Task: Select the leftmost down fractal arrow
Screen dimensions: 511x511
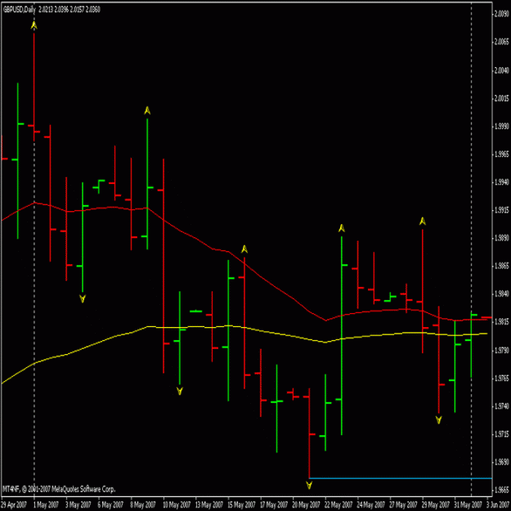Action: (x=83, y=298)
